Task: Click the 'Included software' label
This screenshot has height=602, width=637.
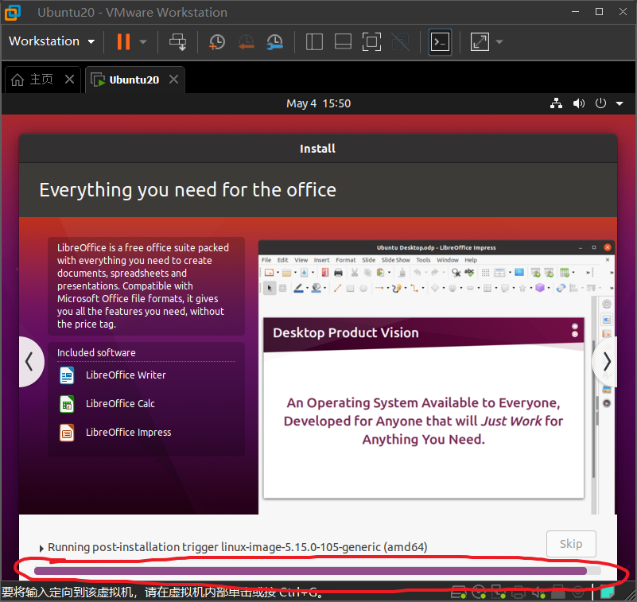Action: click(x=96, y=353)
